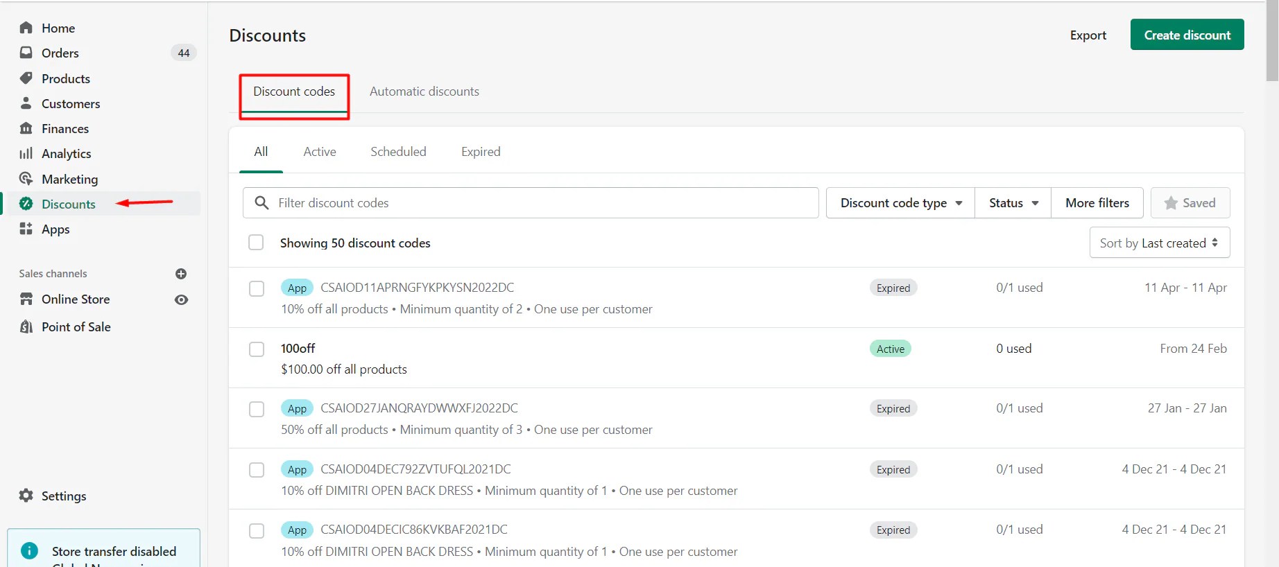Click 'Store transfer disabled' notice text
Viewport: 1279px width, 567px height.
point(114,551)
